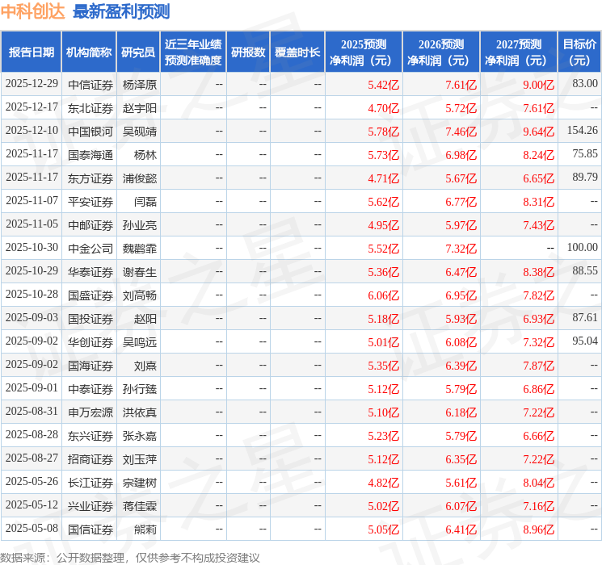Image resolution: width=602 pixels, height=565 pixels.
Task: Select institution 中信证券
Action: click(x=91, y=85)
